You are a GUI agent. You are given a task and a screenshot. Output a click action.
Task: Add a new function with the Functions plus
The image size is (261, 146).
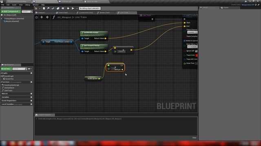point(31,82)
